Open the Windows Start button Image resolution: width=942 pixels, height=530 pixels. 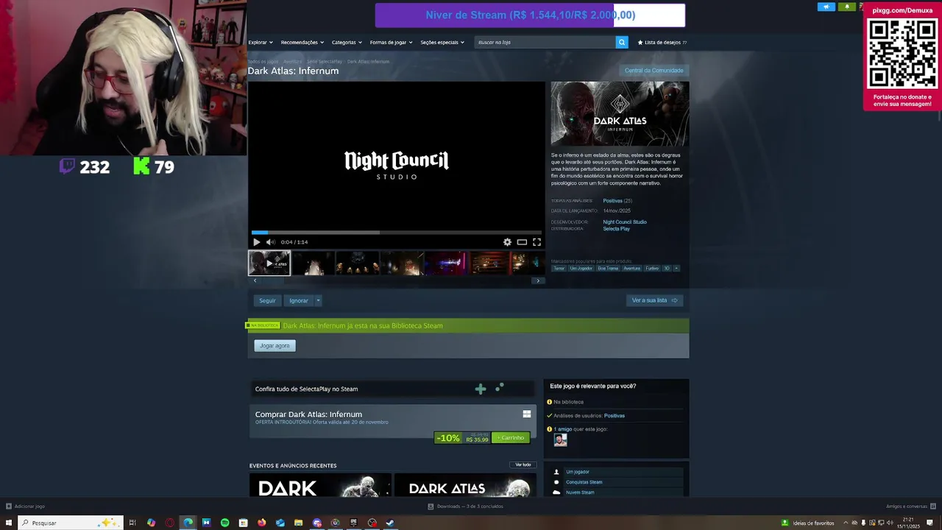click(x=8, y=523)
